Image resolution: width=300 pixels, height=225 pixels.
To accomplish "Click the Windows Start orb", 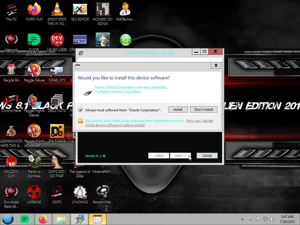I will [x=8, y=219].
